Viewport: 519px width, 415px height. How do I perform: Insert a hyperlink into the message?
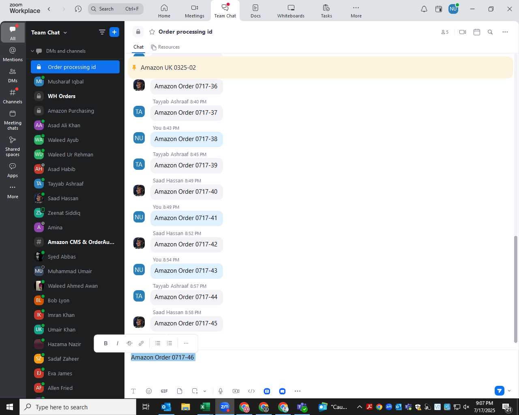[x=141, y=343]
